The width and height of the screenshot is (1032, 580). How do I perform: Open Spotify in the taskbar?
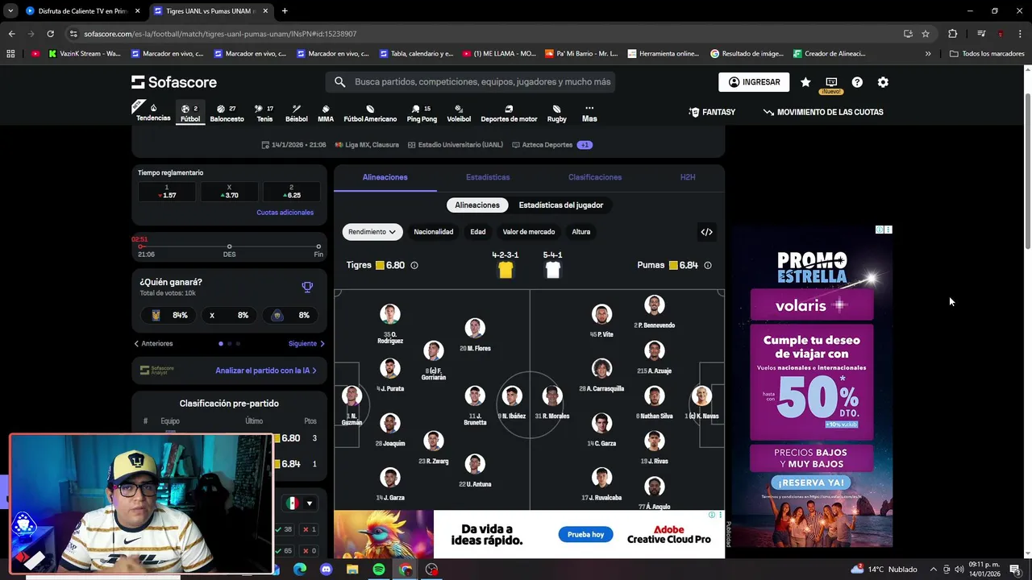(x=379, y=570)
